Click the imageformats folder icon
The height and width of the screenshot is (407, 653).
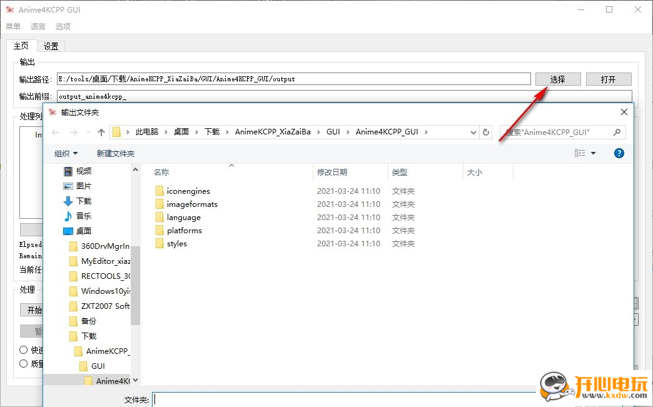(159, 204)
